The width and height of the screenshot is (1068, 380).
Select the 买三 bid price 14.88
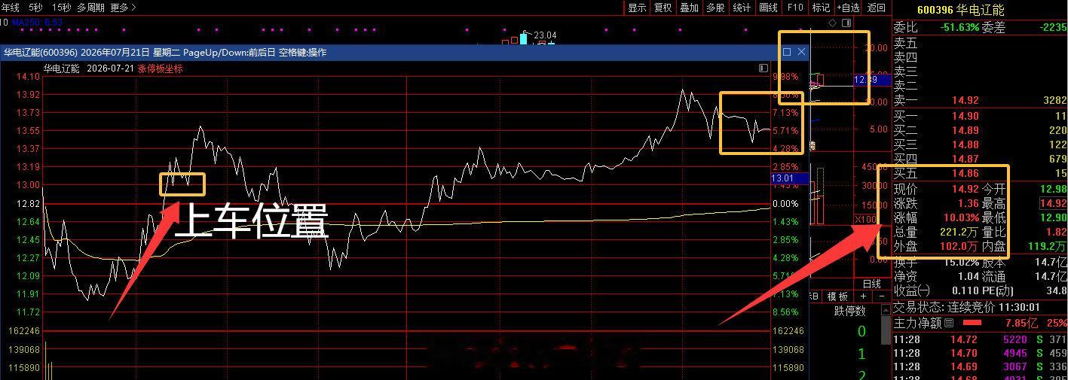965,144
